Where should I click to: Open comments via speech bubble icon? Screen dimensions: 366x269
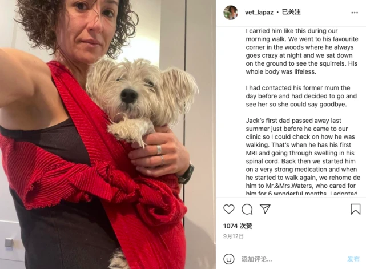247,209
